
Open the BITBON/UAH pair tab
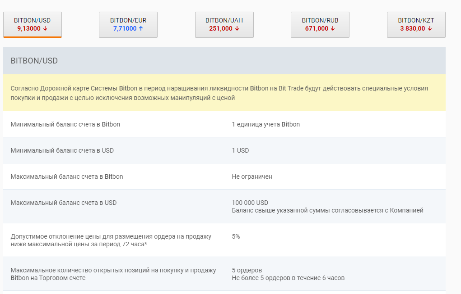click(224, 25)
